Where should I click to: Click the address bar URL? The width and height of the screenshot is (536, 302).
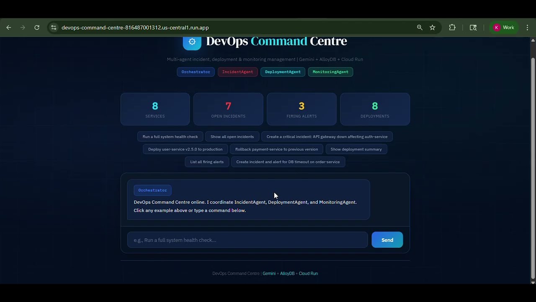135,28
